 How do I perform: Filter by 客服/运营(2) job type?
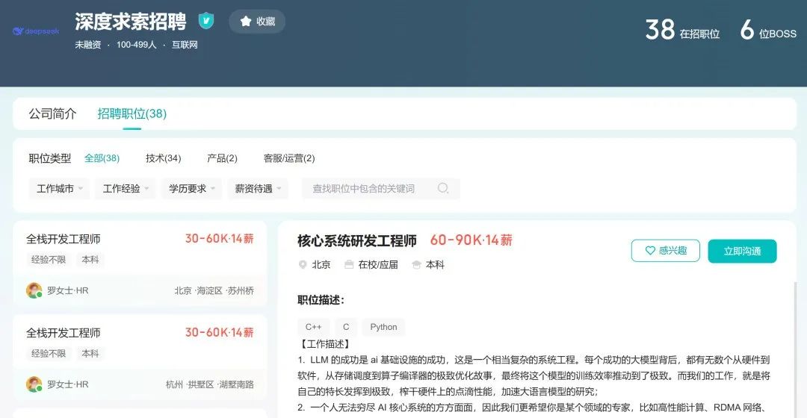[288, 158]
